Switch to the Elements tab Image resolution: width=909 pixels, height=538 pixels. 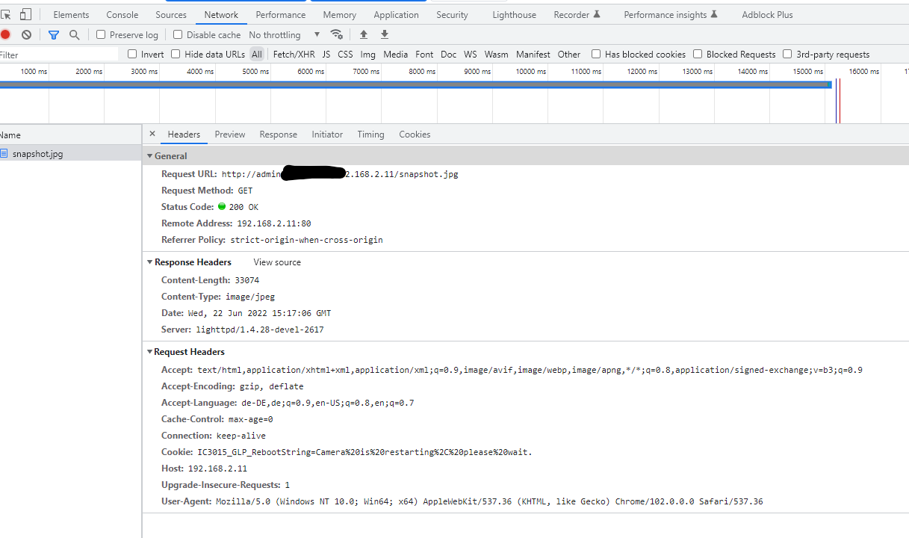[x=71, y=14]
